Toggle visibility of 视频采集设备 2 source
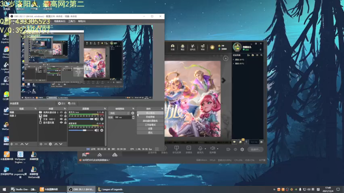The width and height of the screenshot is (344, 193). click(61, 112)
